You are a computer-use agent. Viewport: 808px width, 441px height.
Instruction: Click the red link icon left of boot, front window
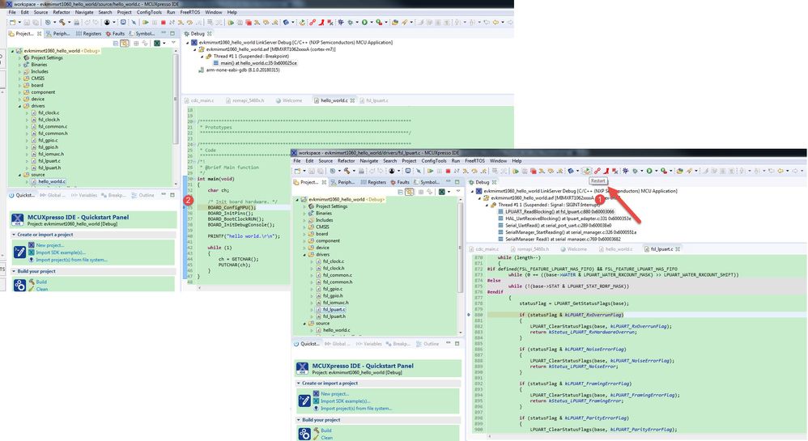(x=597, y=171)
